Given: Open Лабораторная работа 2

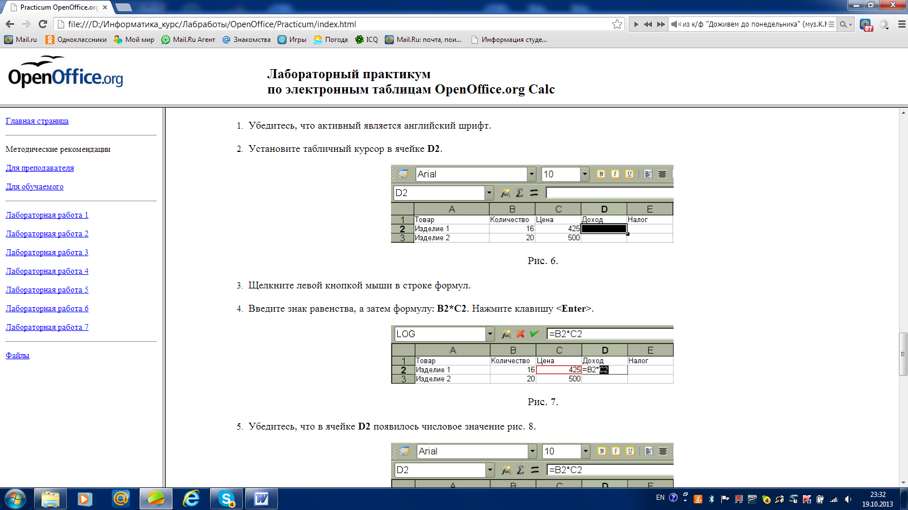Looking at the screenshot, I should (47, 233).
